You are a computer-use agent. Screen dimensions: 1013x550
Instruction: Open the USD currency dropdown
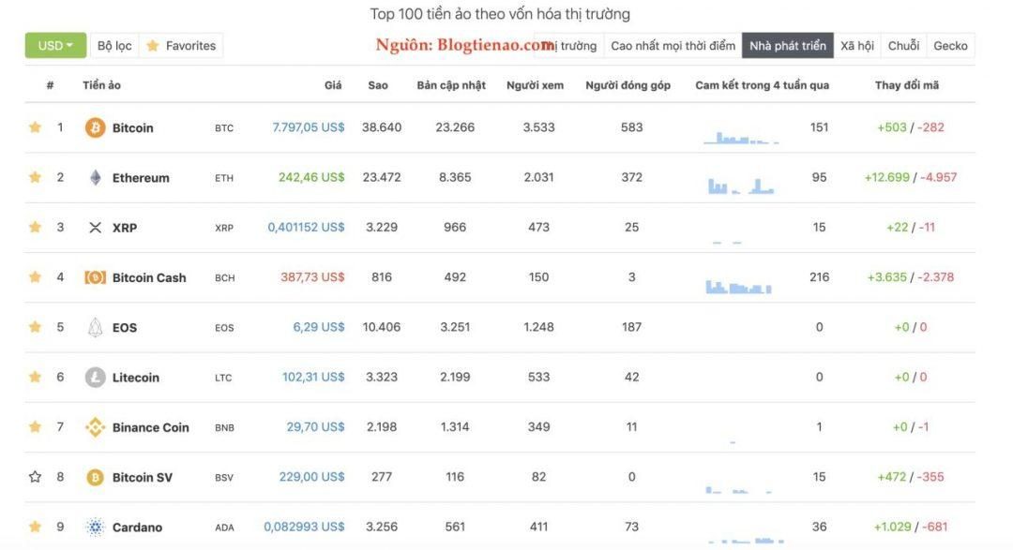click(55, 45)
